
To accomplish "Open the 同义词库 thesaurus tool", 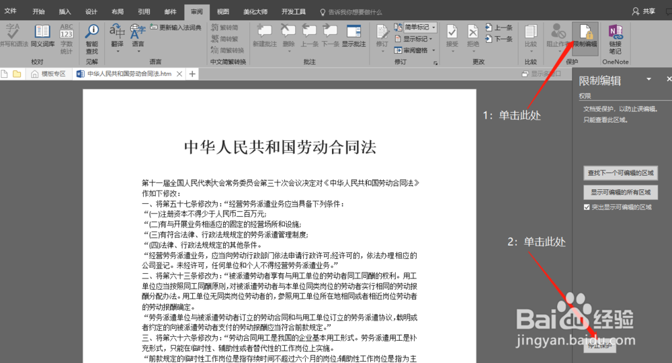I will tap(42, 36).
